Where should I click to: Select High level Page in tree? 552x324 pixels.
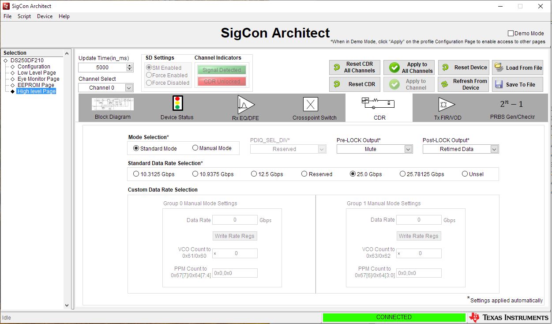(x=37, y=91)
